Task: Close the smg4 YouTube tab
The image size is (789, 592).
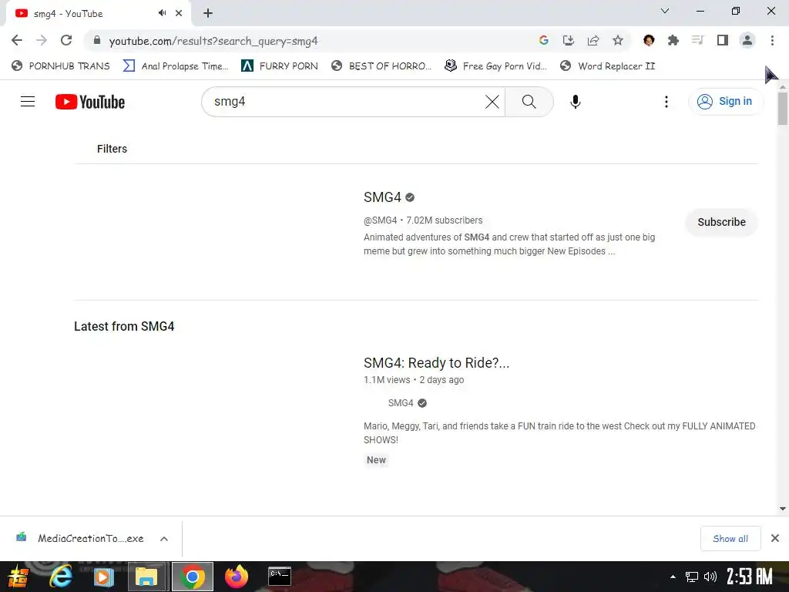Action: (179, 13)
